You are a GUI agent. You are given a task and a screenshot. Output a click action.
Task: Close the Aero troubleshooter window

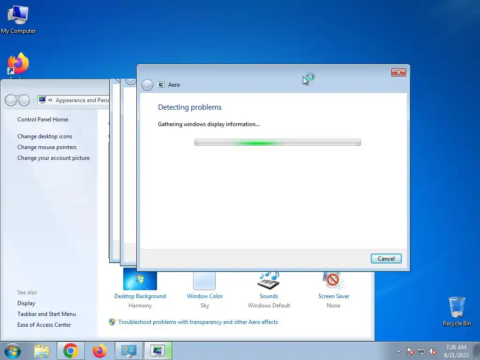tap(398, 72)
